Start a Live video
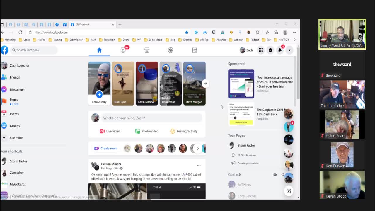Viewport: 375px width, 211px height. pos(110,131)
